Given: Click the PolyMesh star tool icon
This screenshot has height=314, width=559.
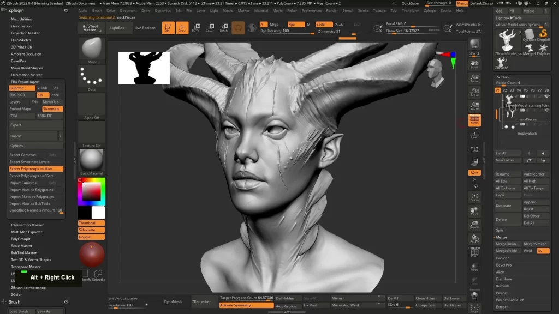Looking at the screenshot, I should (543, 49).
